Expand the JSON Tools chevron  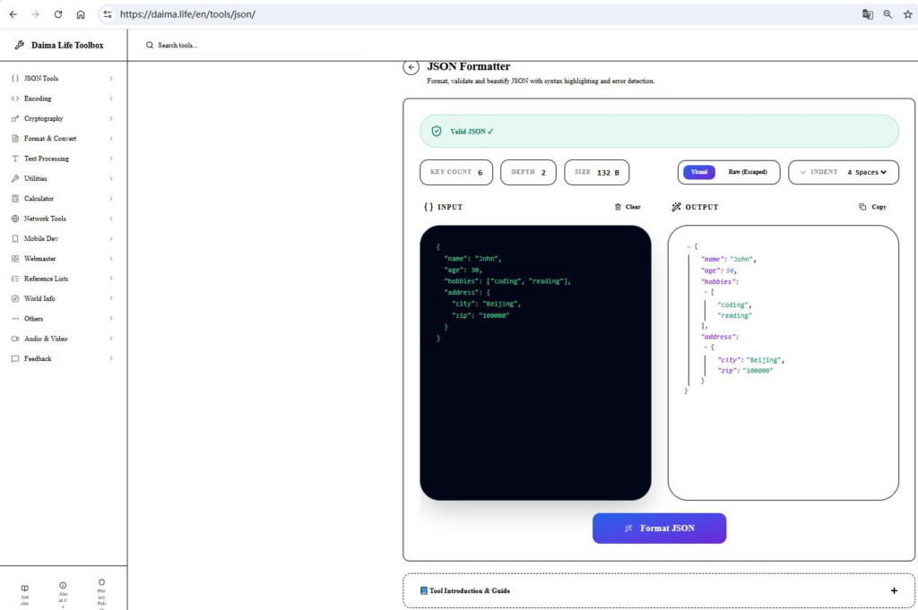[110, 78]
